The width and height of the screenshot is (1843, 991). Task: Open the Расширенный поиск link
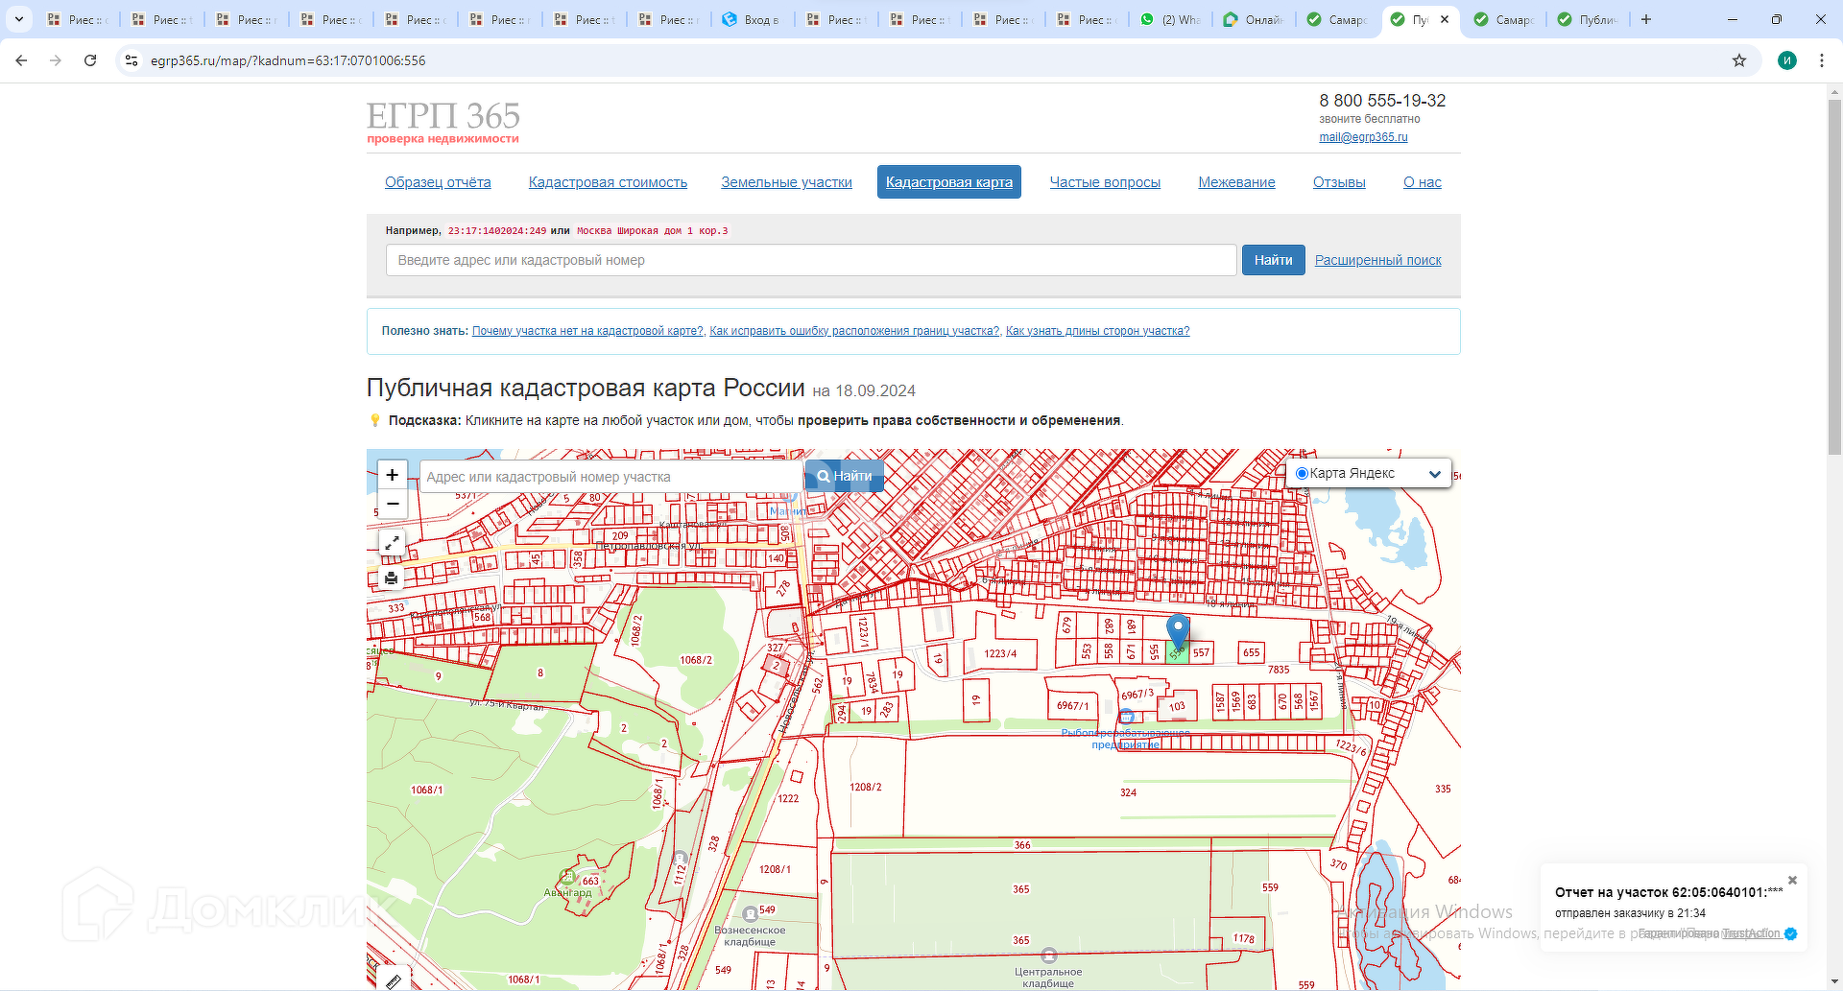pyautogui.click(x=1377, y=260)
